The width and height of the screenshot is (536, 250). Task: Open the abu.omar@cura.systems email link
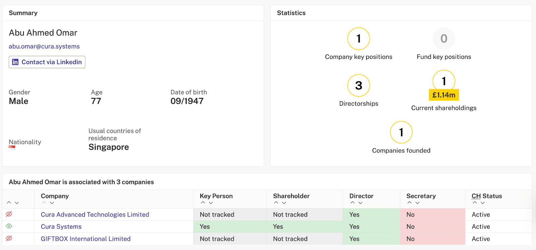pos(44,46)
